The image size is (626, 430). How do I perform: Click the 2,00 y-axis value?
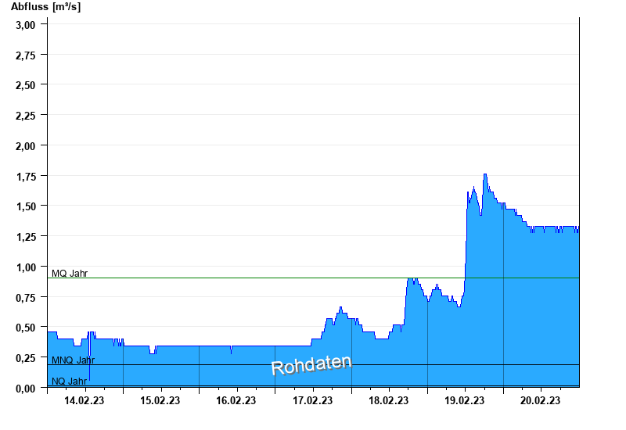tap(26, 146)
